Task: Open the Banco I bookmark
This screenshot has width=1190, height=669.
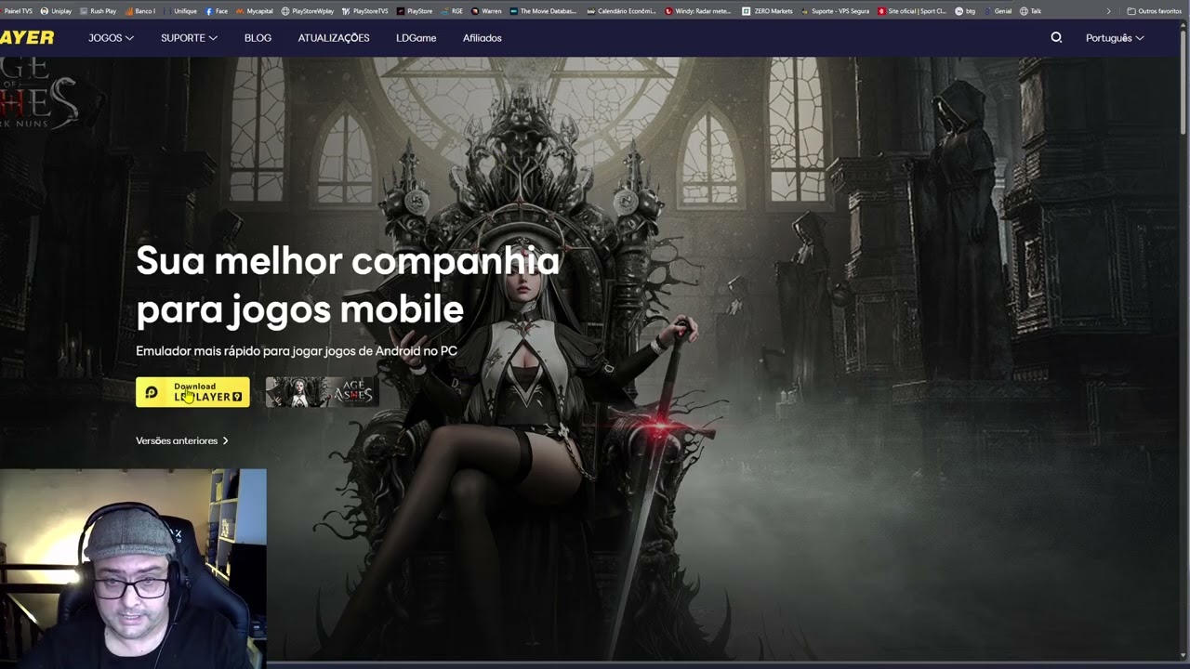Action: (140, 11)
